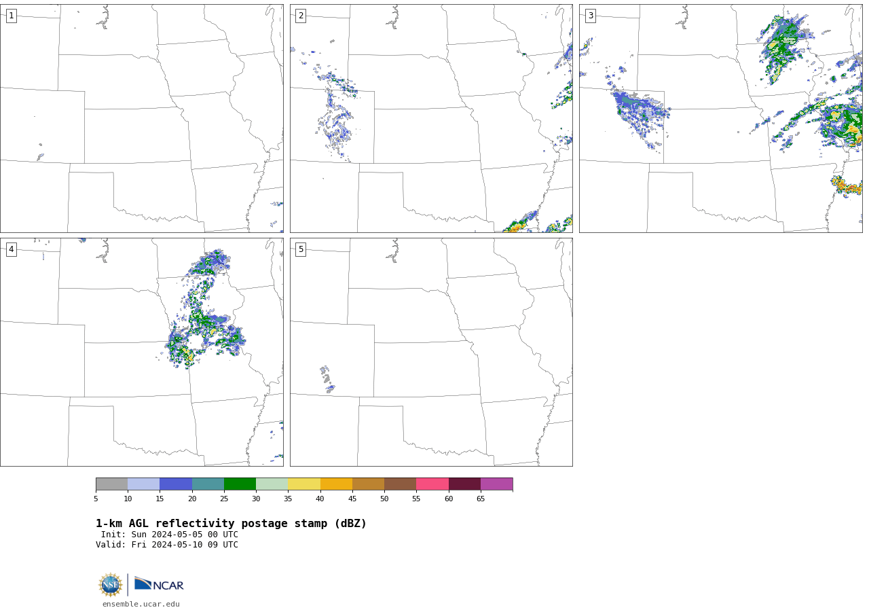Open ensemble member 2 reflectivity map
Screen dimensions: 869x612
tap(431, 118)
